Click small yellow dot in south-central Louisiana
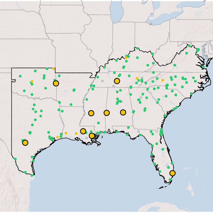213x213 pixels. click(76, 133)
